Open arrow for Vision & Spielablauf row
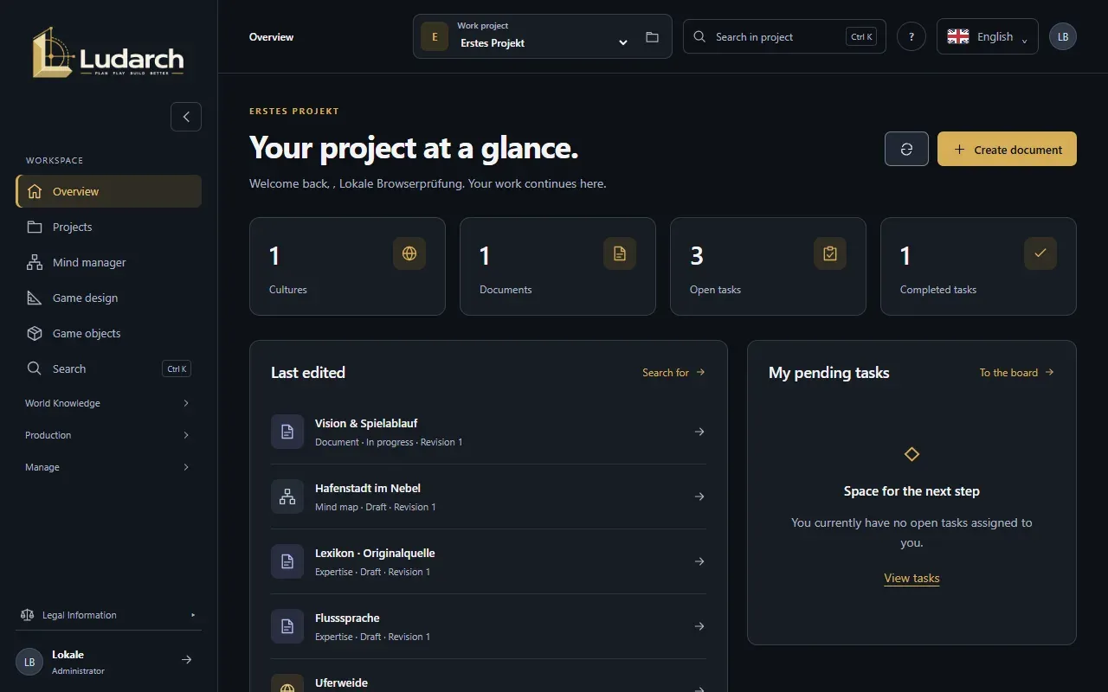 click(x=699, y=432)
